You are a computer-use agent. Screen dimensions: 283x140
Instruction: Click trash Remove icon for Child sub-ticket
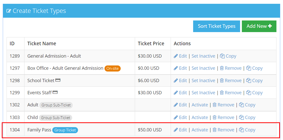click(214, 118)
